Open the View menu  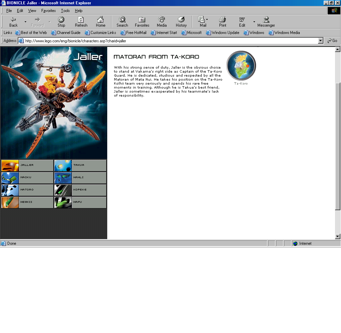point(32,11)
